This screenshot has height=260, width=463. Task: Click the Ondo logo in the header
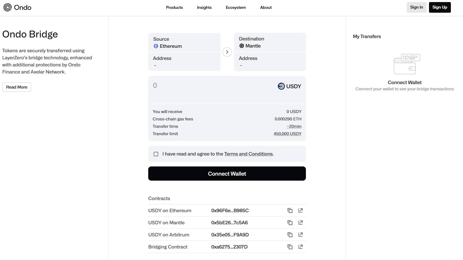pyautogui.click(x=17, y=7)
